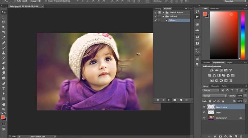Collapse the Actions panel to icons
Screen dimensions: 248x139
coord(186,8)
